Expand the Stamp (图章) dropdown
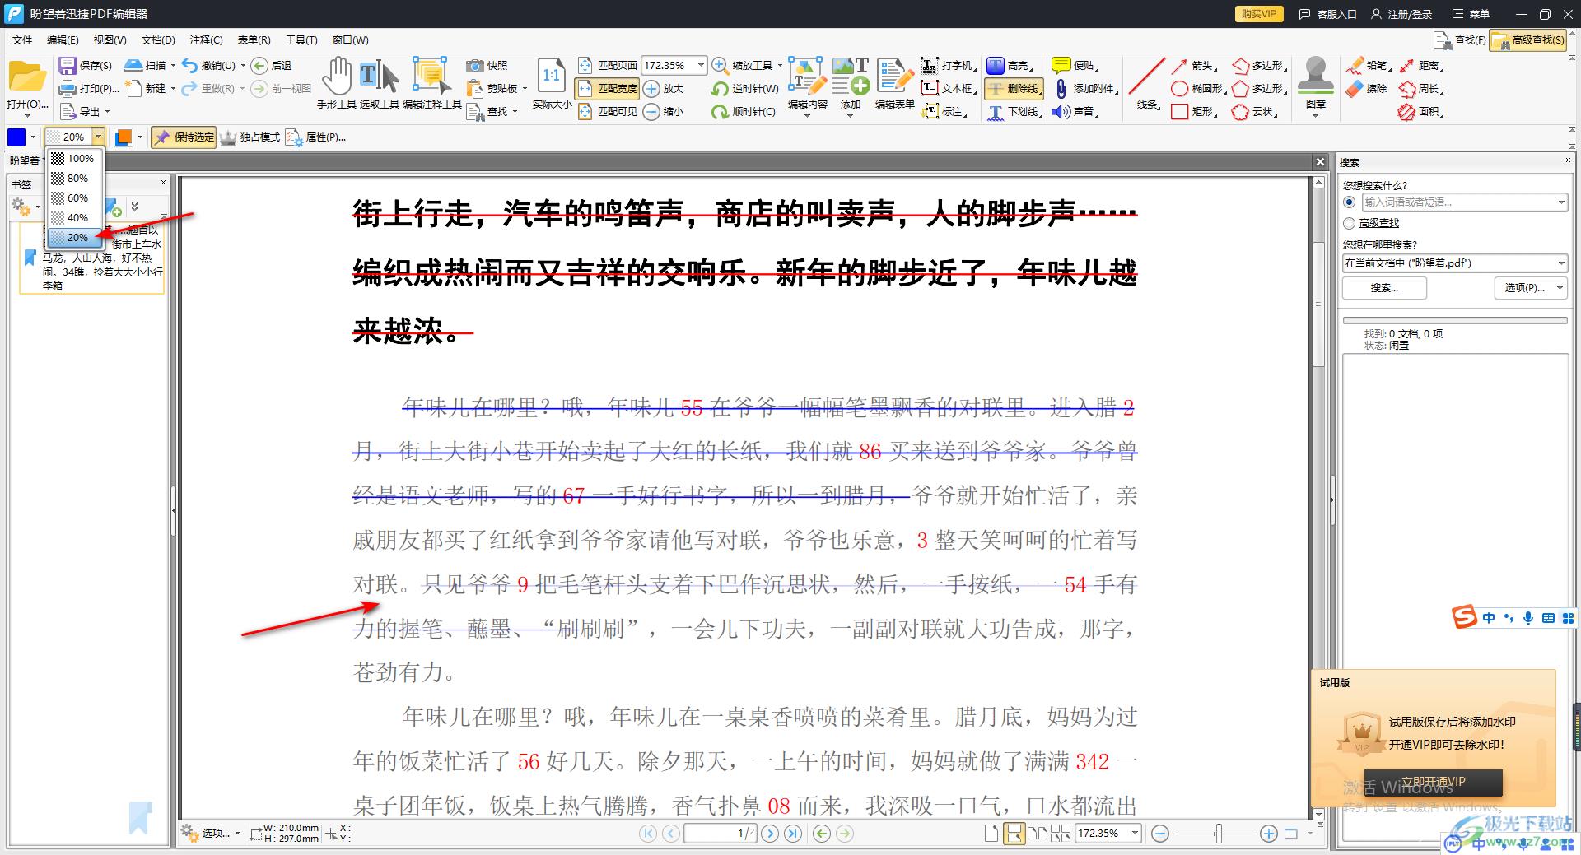 [1315, 116]
